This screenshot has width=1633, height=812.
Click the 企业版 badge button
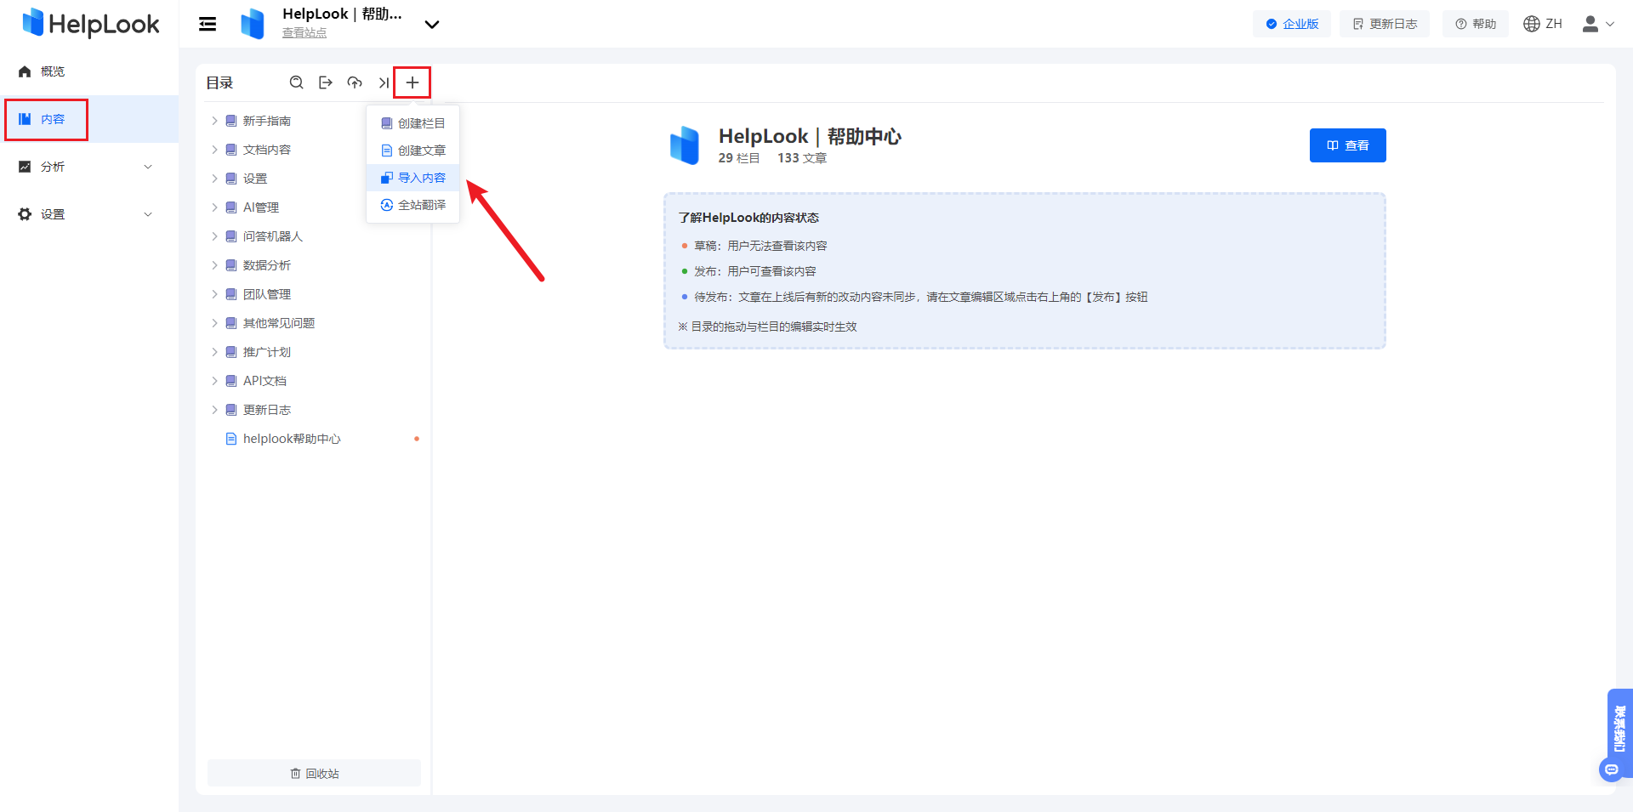coord(1292,24)
